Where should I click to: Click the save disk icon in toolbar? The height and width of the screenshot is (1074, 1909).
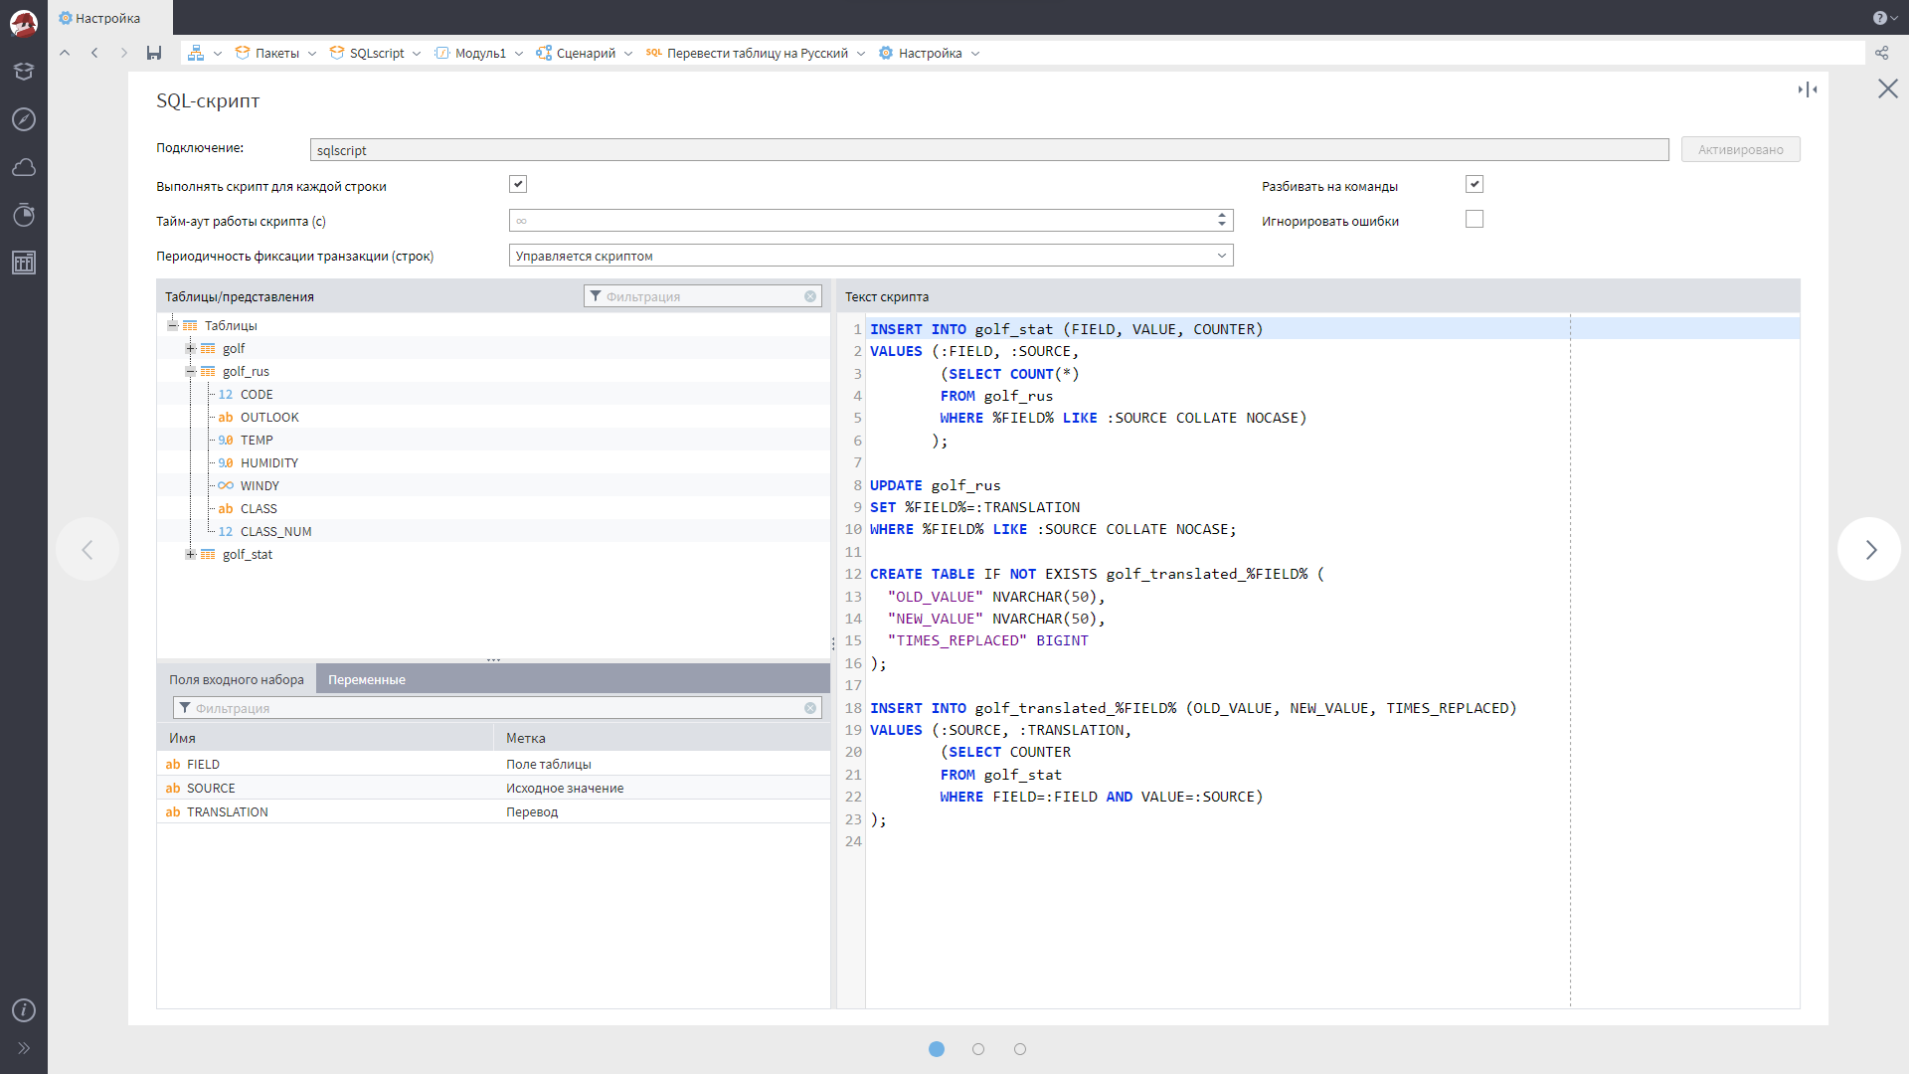(x=154, y=53)
